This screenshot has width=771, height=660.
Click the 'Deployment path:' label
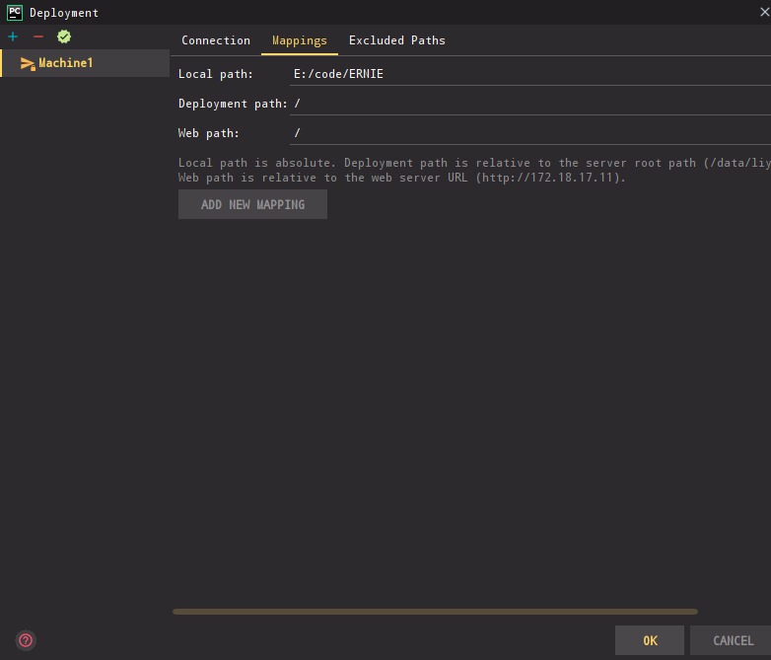pos(233,104)
